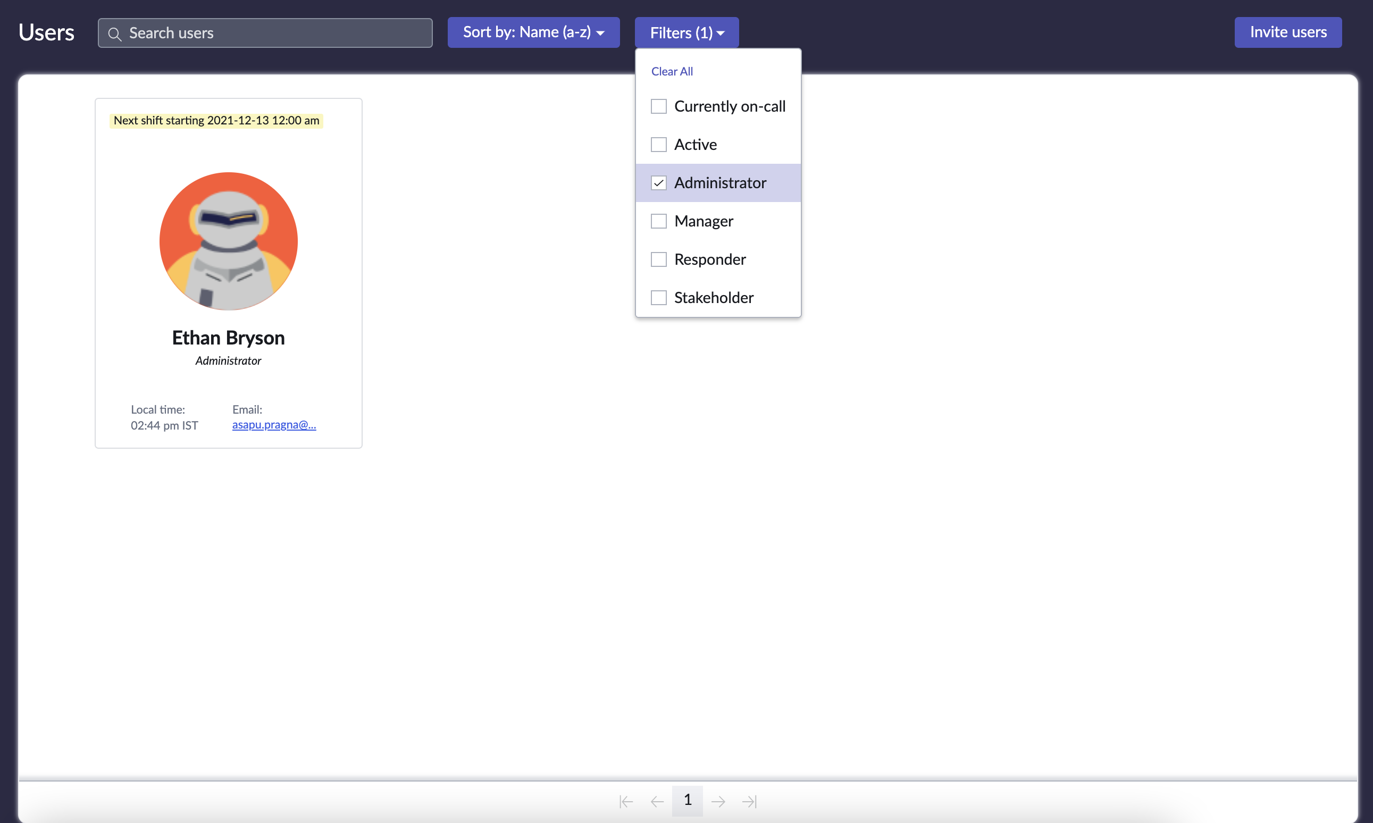
Task: Enable the Currently on-call filter checkbox
Action: tap(658, 106)
